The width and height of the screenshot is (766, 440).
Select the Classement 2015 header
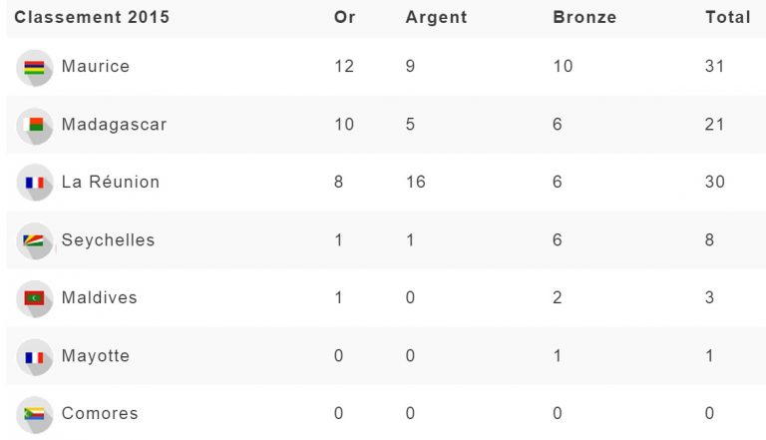click(x=92, y=17)
